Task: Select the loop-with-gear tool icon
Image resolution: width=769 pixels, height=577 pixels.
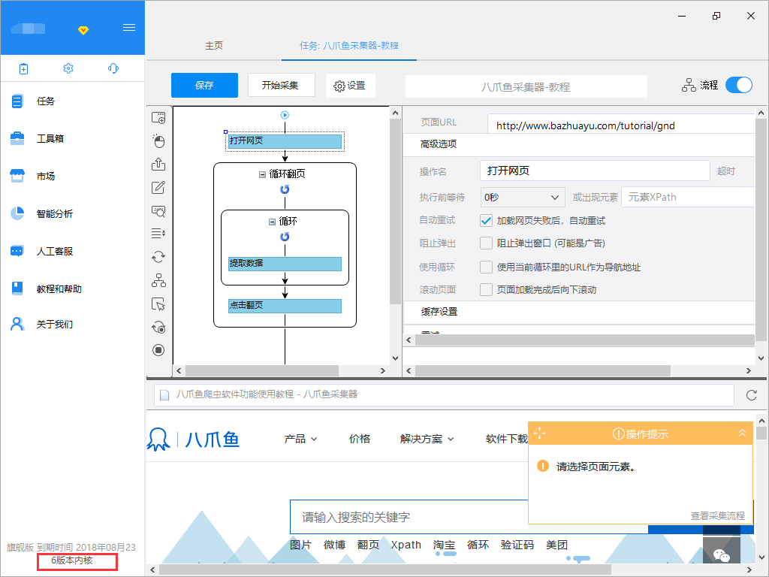Action: (158, 328)
